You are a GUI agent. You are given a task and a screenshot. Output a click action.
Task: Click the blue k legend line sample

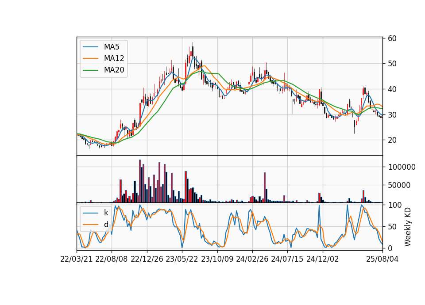click(90, 213)
